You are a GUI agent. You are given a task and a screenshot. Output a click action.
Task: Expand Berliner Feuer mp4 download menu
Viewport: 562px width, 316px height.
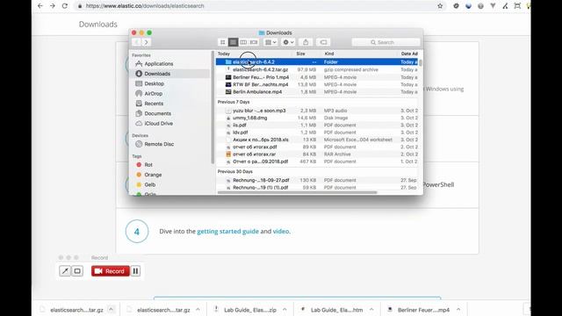[x=458, y=309]
